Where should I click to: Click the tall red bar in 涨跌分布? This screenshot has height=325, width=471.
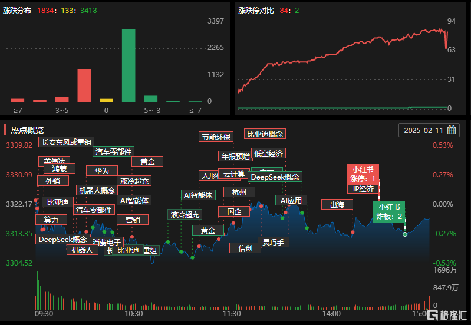84,85
